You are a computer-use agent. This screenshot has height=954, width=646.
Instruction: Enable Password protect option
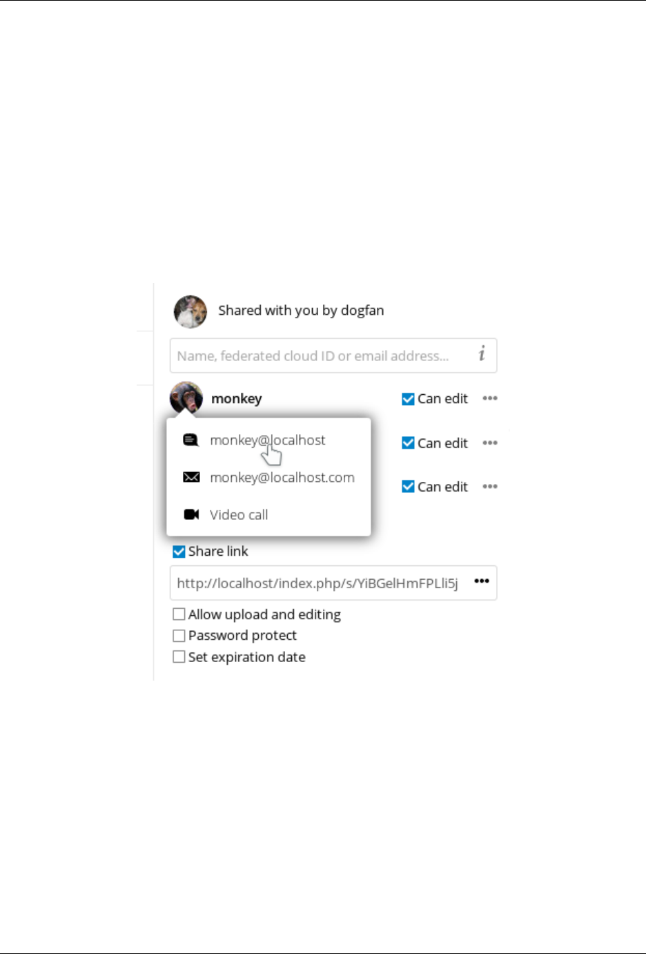179,636
